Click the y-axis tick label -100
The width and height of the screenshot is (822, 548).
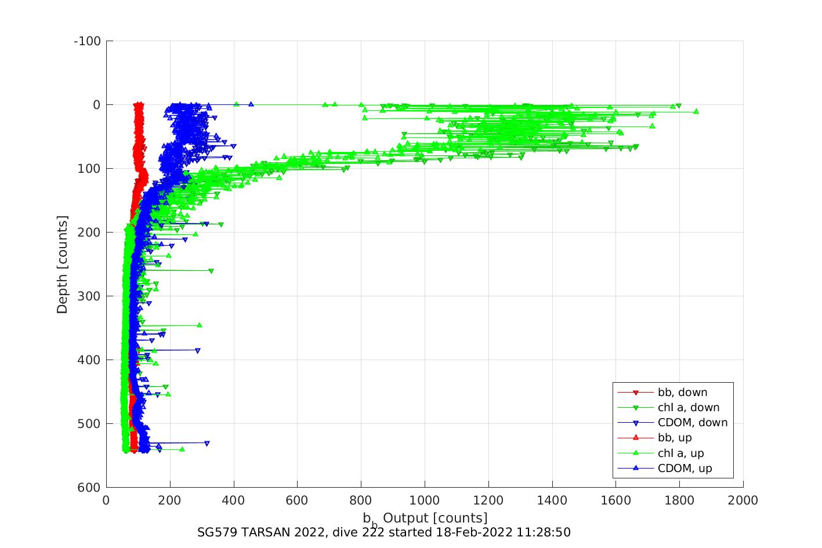[x=88, y=41]
